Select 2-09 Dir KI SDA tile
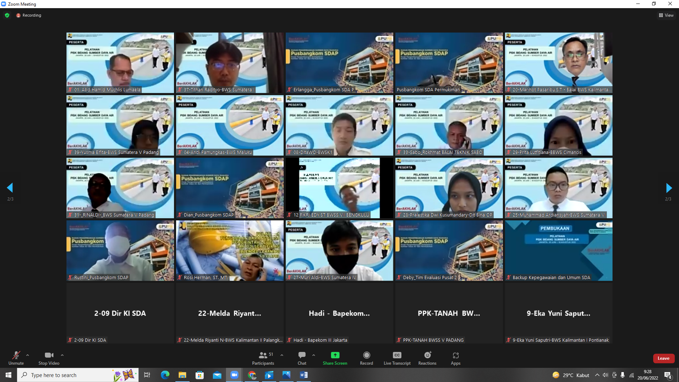679x382 pixels. coord(120,313)
